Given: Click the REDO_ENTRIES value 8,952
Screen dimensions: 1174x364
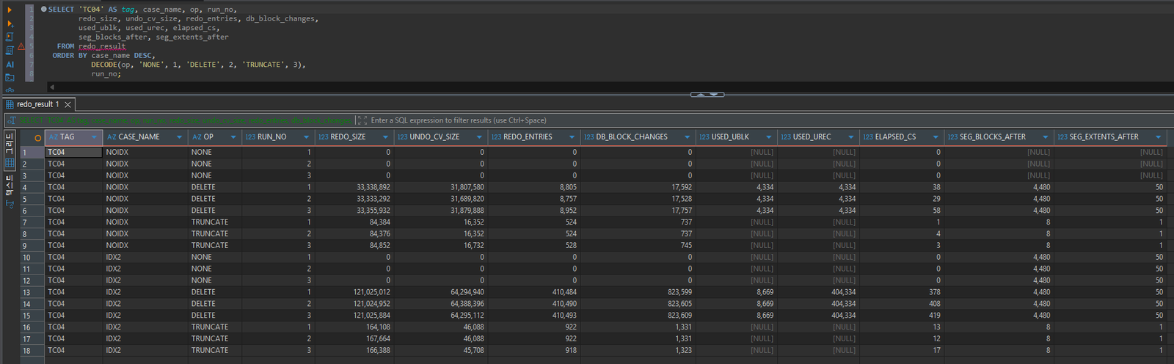Looking at the screenshot, I should click(x=568, y=211).
